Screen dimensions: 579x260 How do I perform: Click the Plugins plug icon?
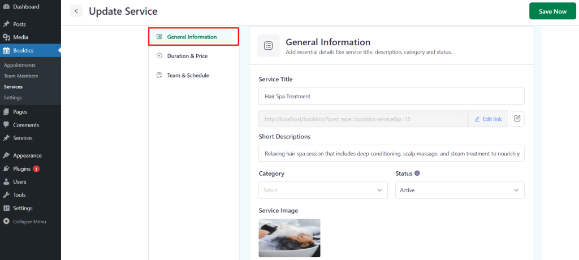click(x=6, y=169)
